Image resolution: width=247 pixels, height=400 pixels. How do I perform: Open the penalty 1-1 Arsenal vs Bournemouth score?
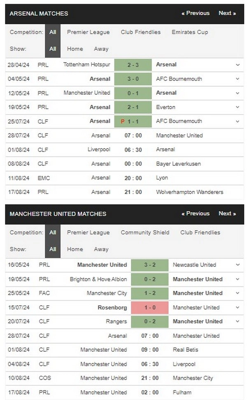coord(133,122)
